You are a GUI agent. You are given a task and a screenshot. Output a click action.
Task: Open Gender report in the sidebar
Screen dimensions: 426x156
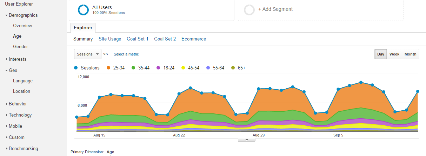(20, 46)
